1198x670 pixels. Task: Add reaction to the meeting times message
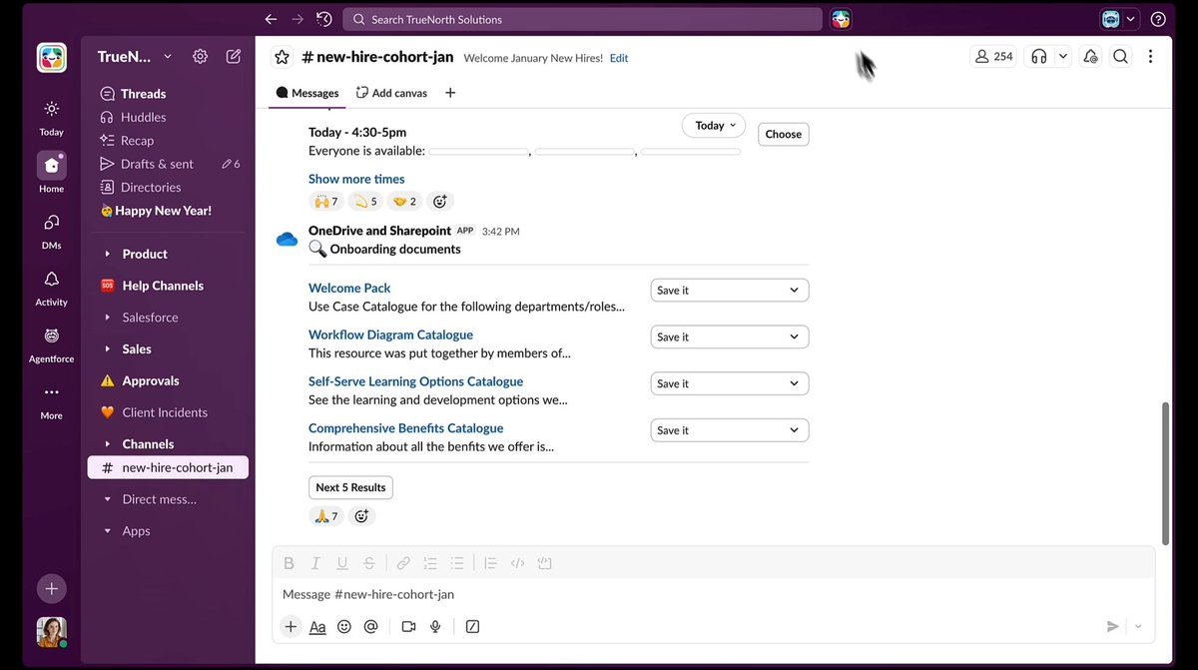tap(439, 201)
